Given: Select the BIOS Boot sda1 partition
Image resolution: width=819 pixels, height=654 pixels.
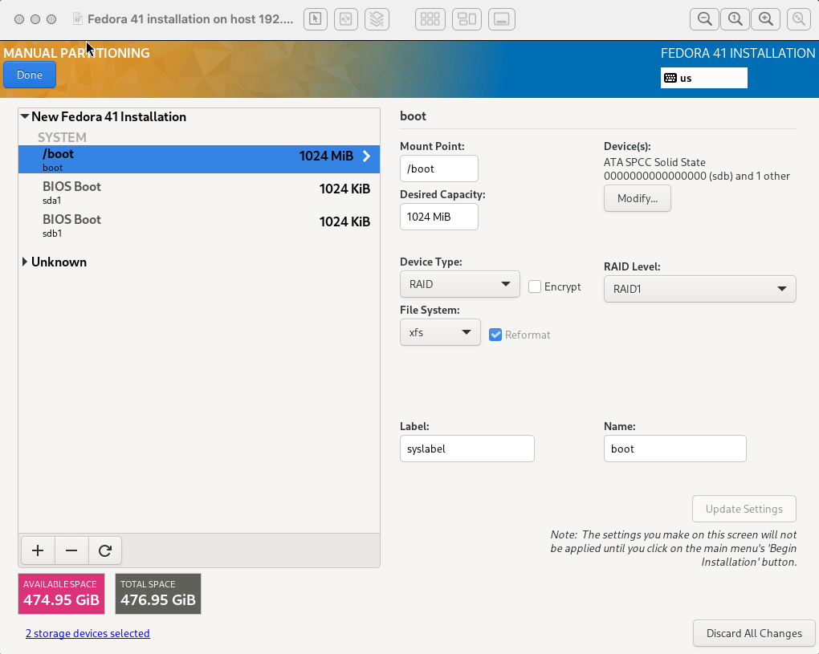Looking at the screenshot, I should click(x=199, y=193).
